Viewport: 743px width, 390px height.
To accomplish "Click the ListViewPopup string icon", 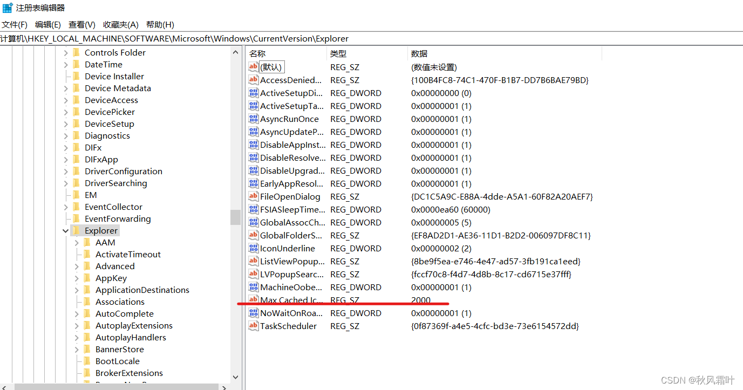I will [253, 261].
